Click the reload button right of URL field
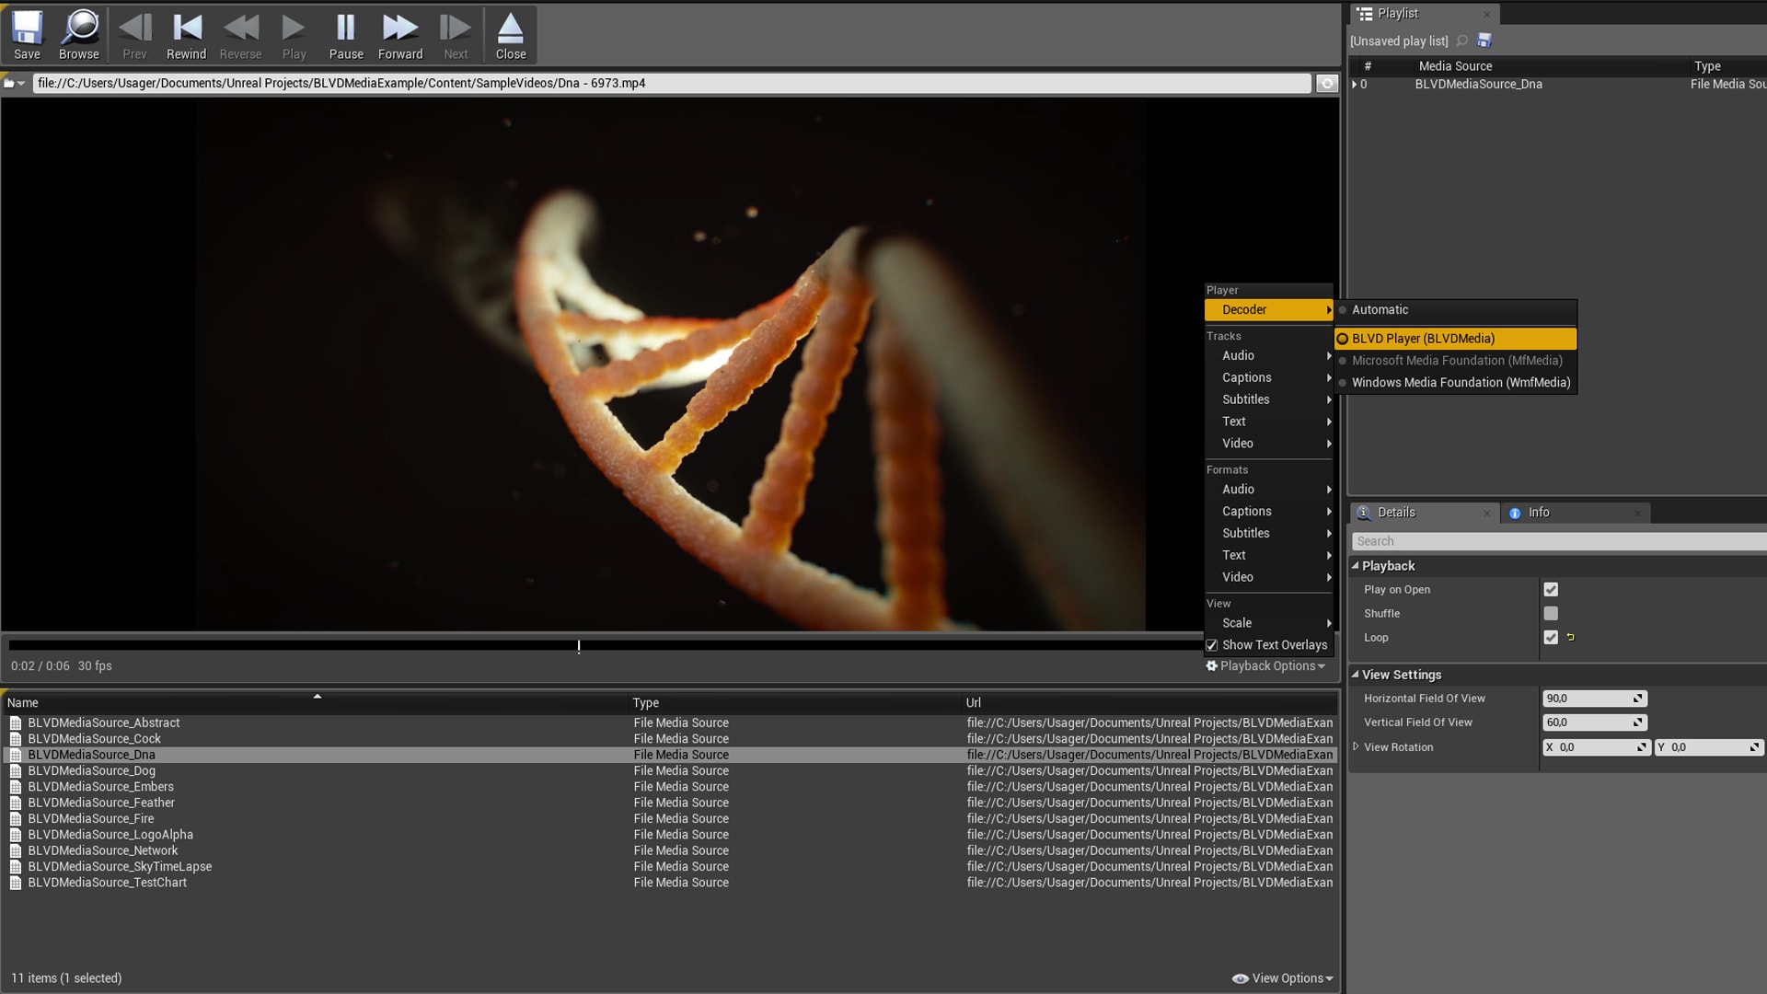 pos(1327,83)
